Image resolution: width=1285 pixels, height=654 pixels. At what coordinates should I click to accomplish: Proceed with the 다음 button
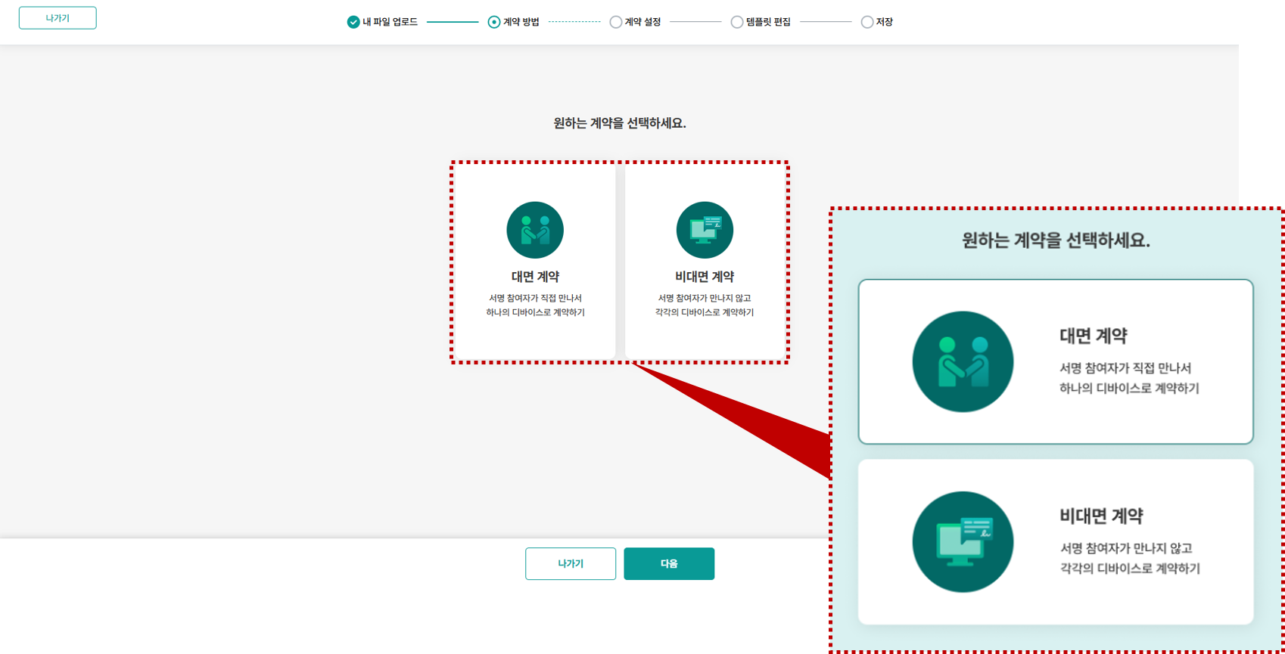[669, 563]
